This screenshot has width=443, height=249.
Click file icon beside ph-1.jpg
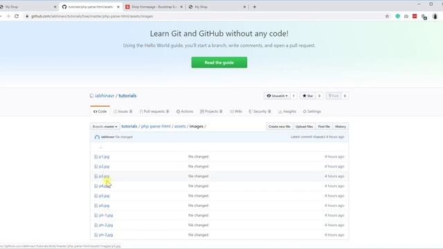[96, 215]
